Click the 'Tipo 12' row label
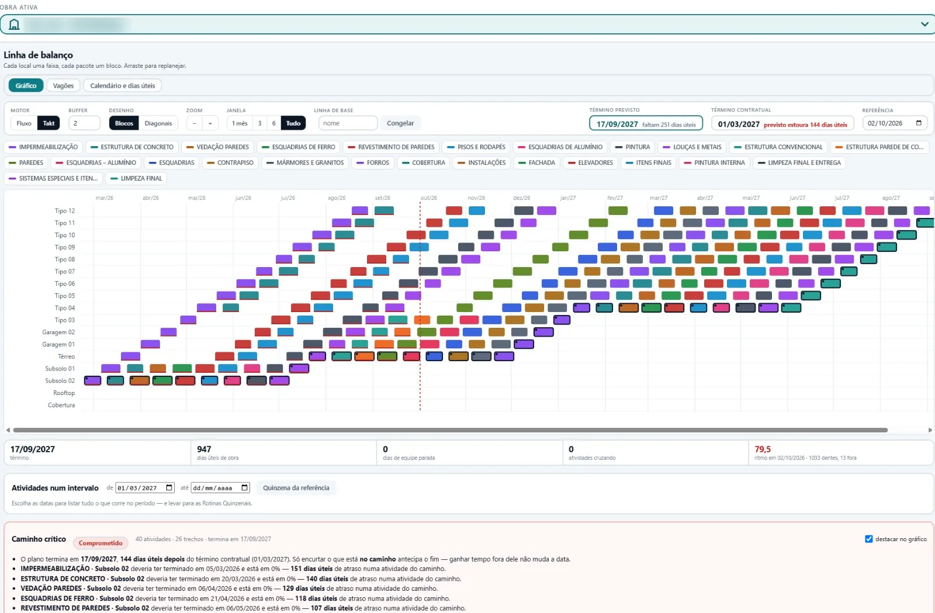The height and width of the screenshot is (613, 935). coord(65,211)
